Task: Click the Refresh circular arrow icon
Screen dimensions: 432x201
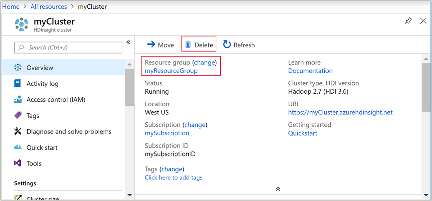Action: point(227,45)
